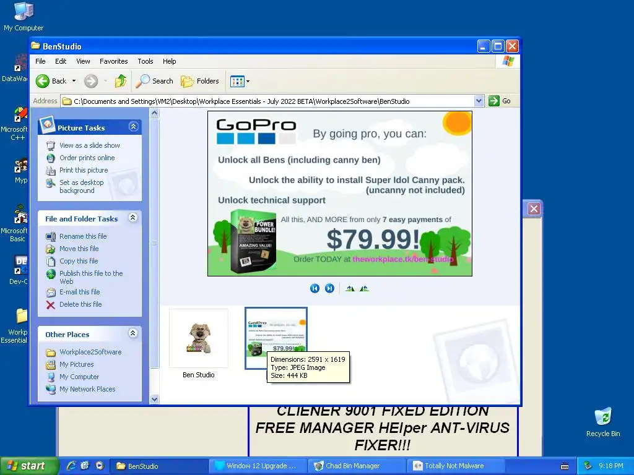The image size is (634, 475).
Task: Select the Ben Studio thumbnail
Action: coord(199,338)
